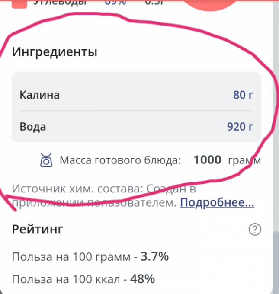
Task: Click the 920 г amount for Вода
Action: click(240, 127)
